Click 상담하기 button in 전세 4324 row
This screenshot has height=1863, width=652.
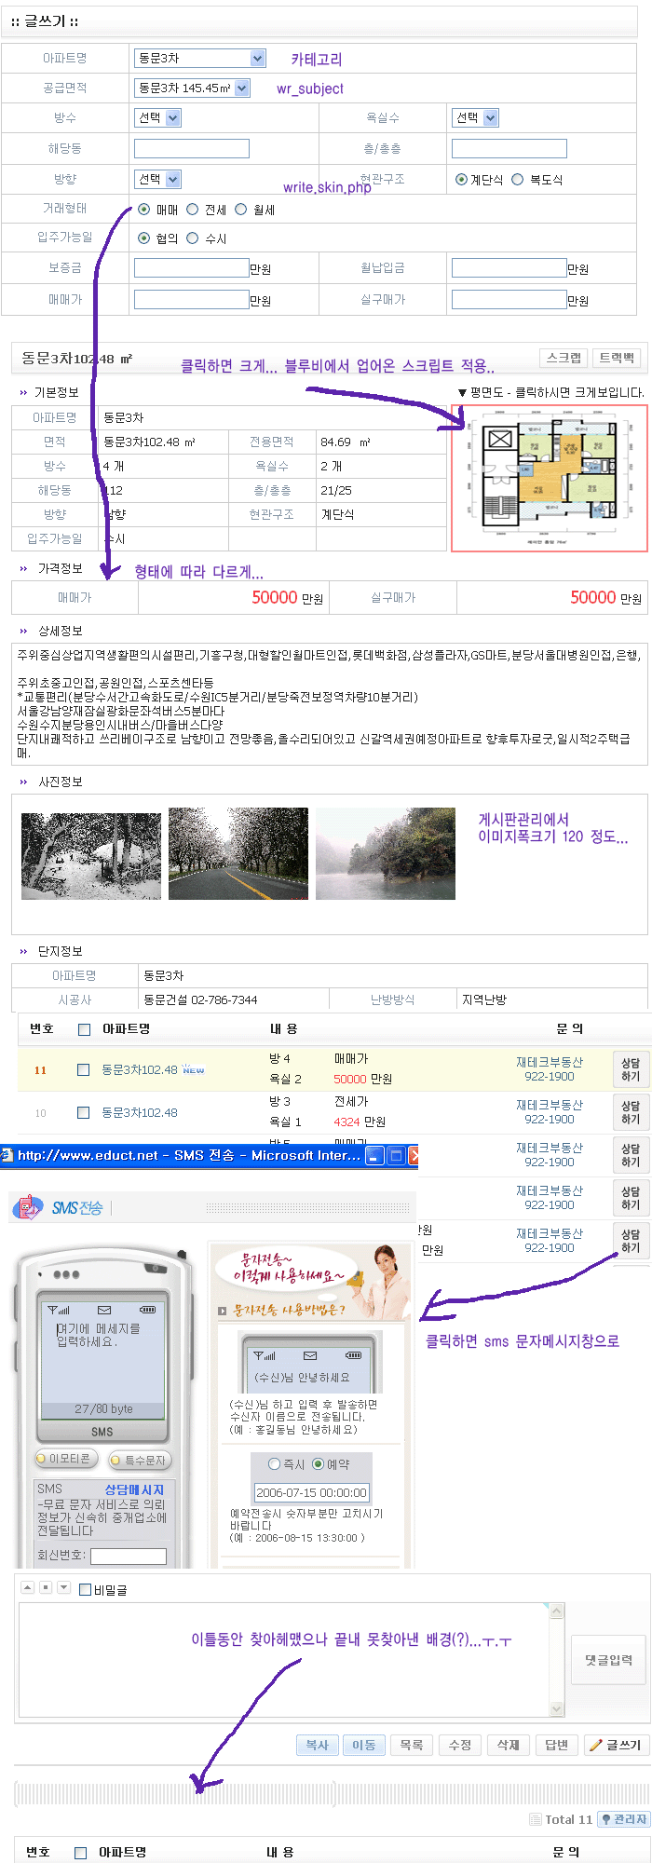pos(631,1112)
